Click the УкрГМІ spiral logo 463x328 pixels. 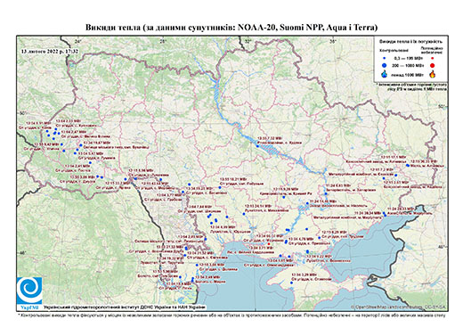click(29, 291)
